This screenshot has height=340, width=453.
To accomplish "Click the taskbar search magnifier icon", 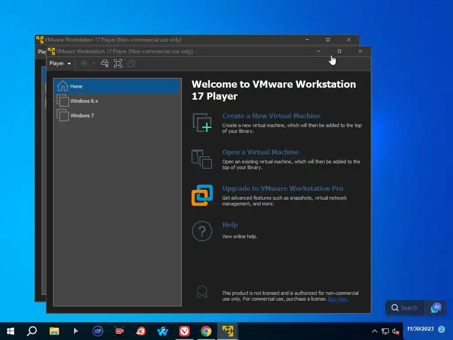I will (x=32, y=331).
